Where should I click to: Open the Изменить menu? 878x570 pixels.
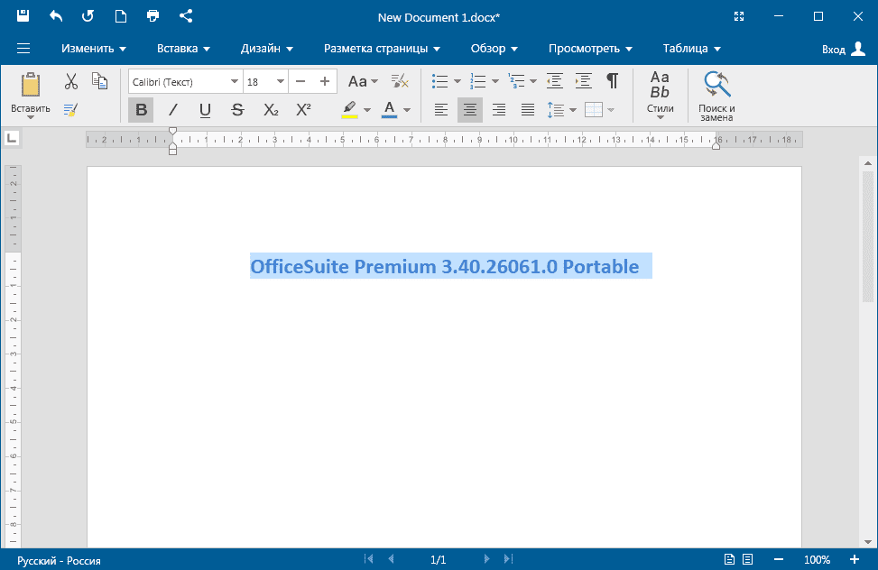[x=94, y=49]
